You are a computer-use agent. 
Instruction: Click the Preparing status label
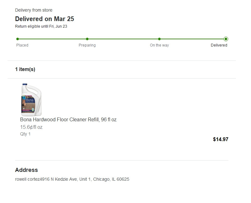pyautogui.click(x=87, y=45)
